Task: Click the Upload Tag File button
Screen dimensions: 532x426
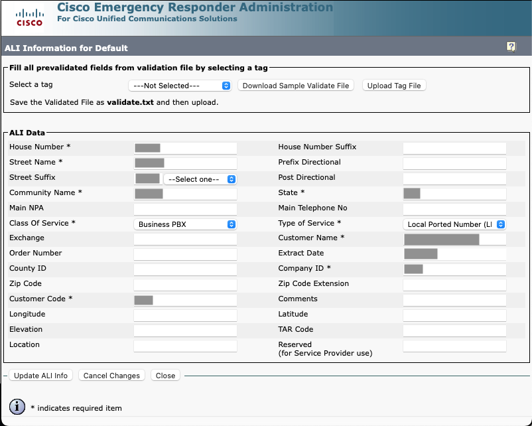Action: [394, 85]
